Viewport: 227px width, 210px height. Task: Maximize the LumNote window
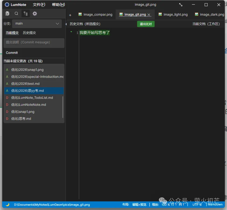click(206, 5)
